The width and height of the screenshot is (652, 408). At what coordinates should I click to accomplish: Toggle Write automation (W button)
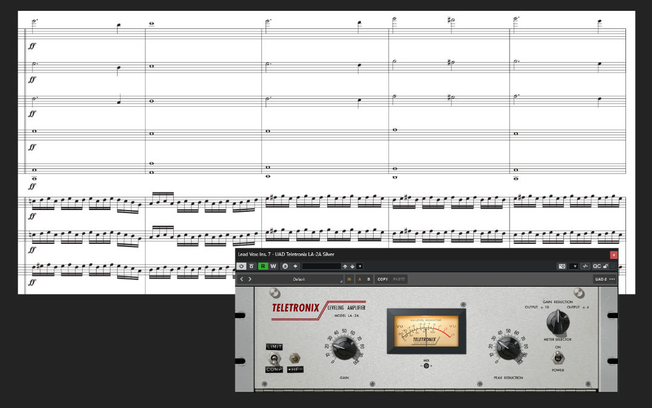(x=273, y=266)
